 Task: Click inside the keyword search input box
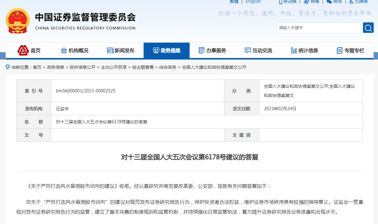pos(315,28)
